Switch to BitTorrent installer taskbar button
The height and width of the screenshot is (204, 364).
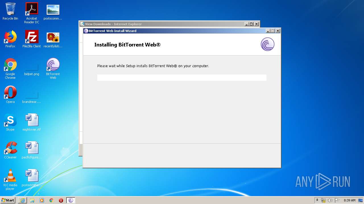pos(71,200)
